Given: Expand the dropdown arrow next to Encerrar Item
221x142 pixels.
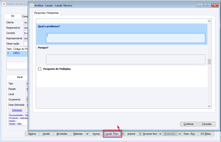Looking at the screenshot, I should (160, 134).
